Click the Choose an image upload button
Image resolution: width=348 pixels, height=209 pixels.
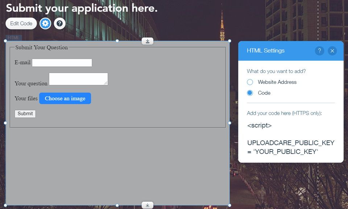65,98
